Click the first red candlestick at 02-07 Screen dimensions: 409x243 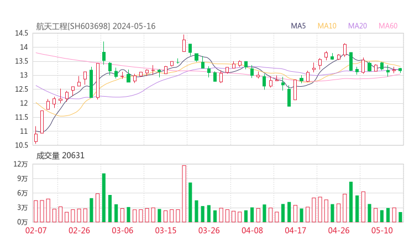(36, 135)
